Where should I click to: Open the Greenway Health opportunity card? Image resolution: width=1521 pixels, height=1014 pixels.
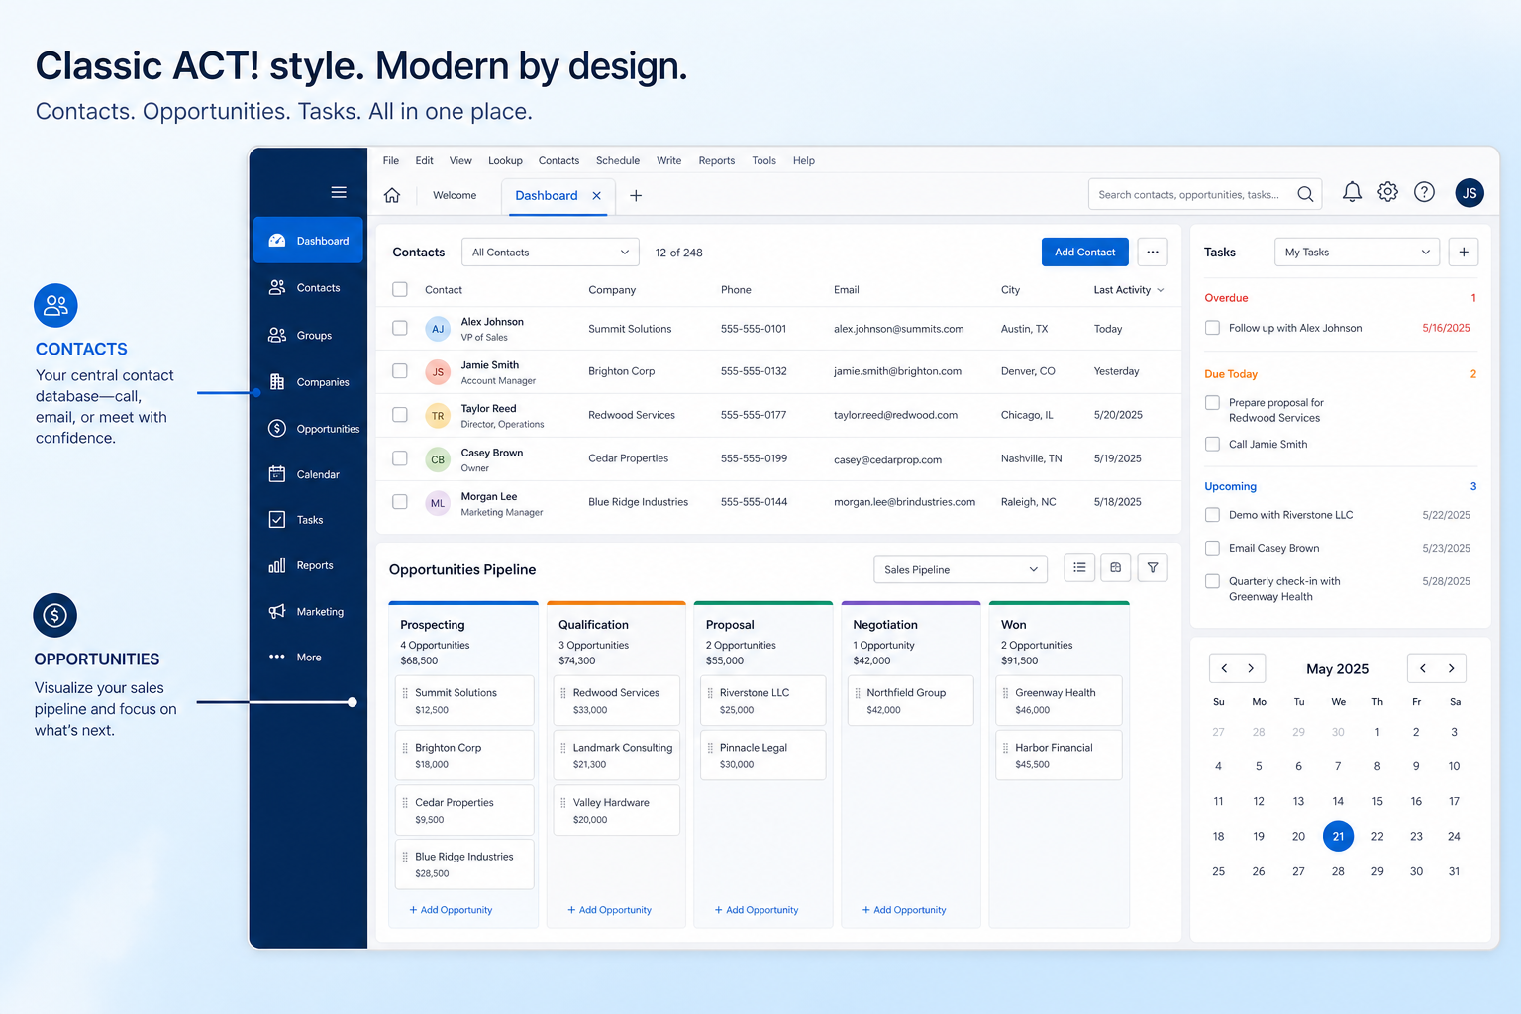(x=1060, y=701)
